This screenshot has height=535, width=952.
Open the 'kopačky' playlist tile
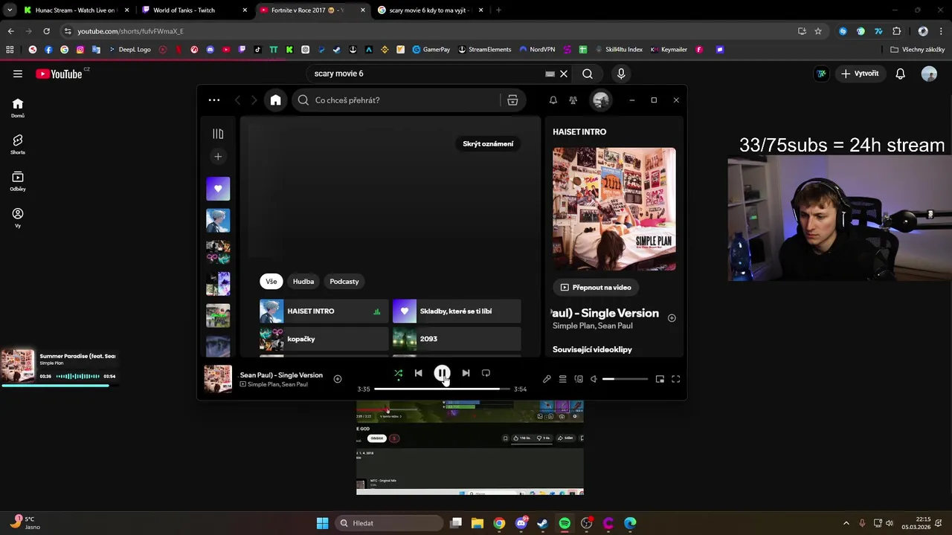(x=324, y=339)
